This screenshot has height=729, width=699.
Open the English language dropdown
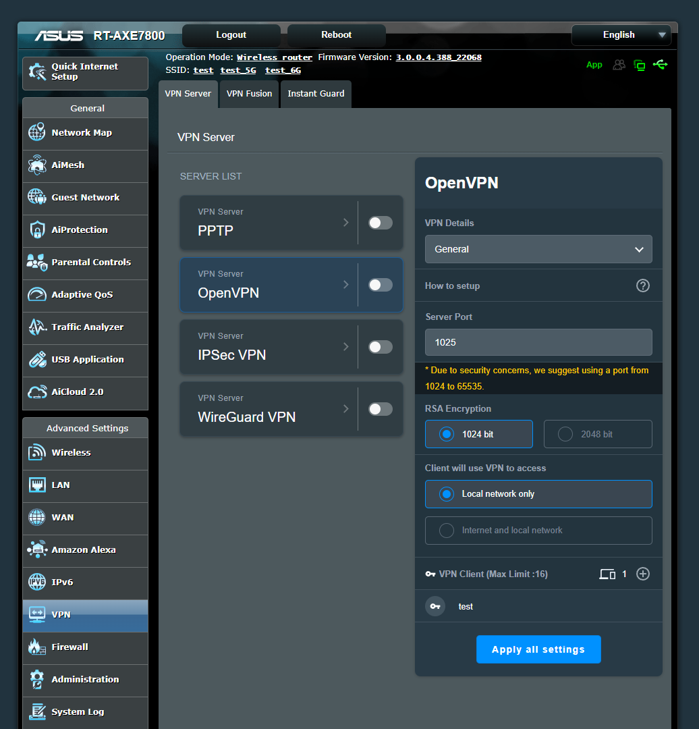[621, 35]
